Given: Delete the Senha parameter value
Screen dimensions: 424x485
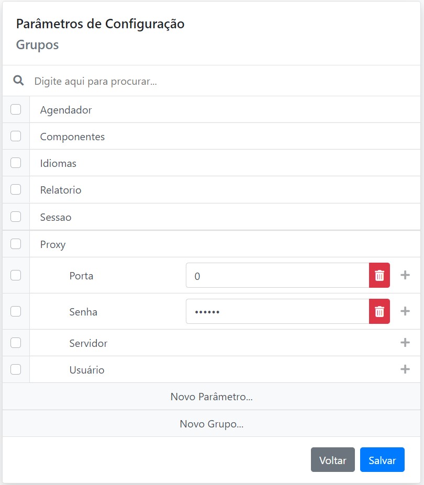Looking at the screenshot, I should point(380,311).
